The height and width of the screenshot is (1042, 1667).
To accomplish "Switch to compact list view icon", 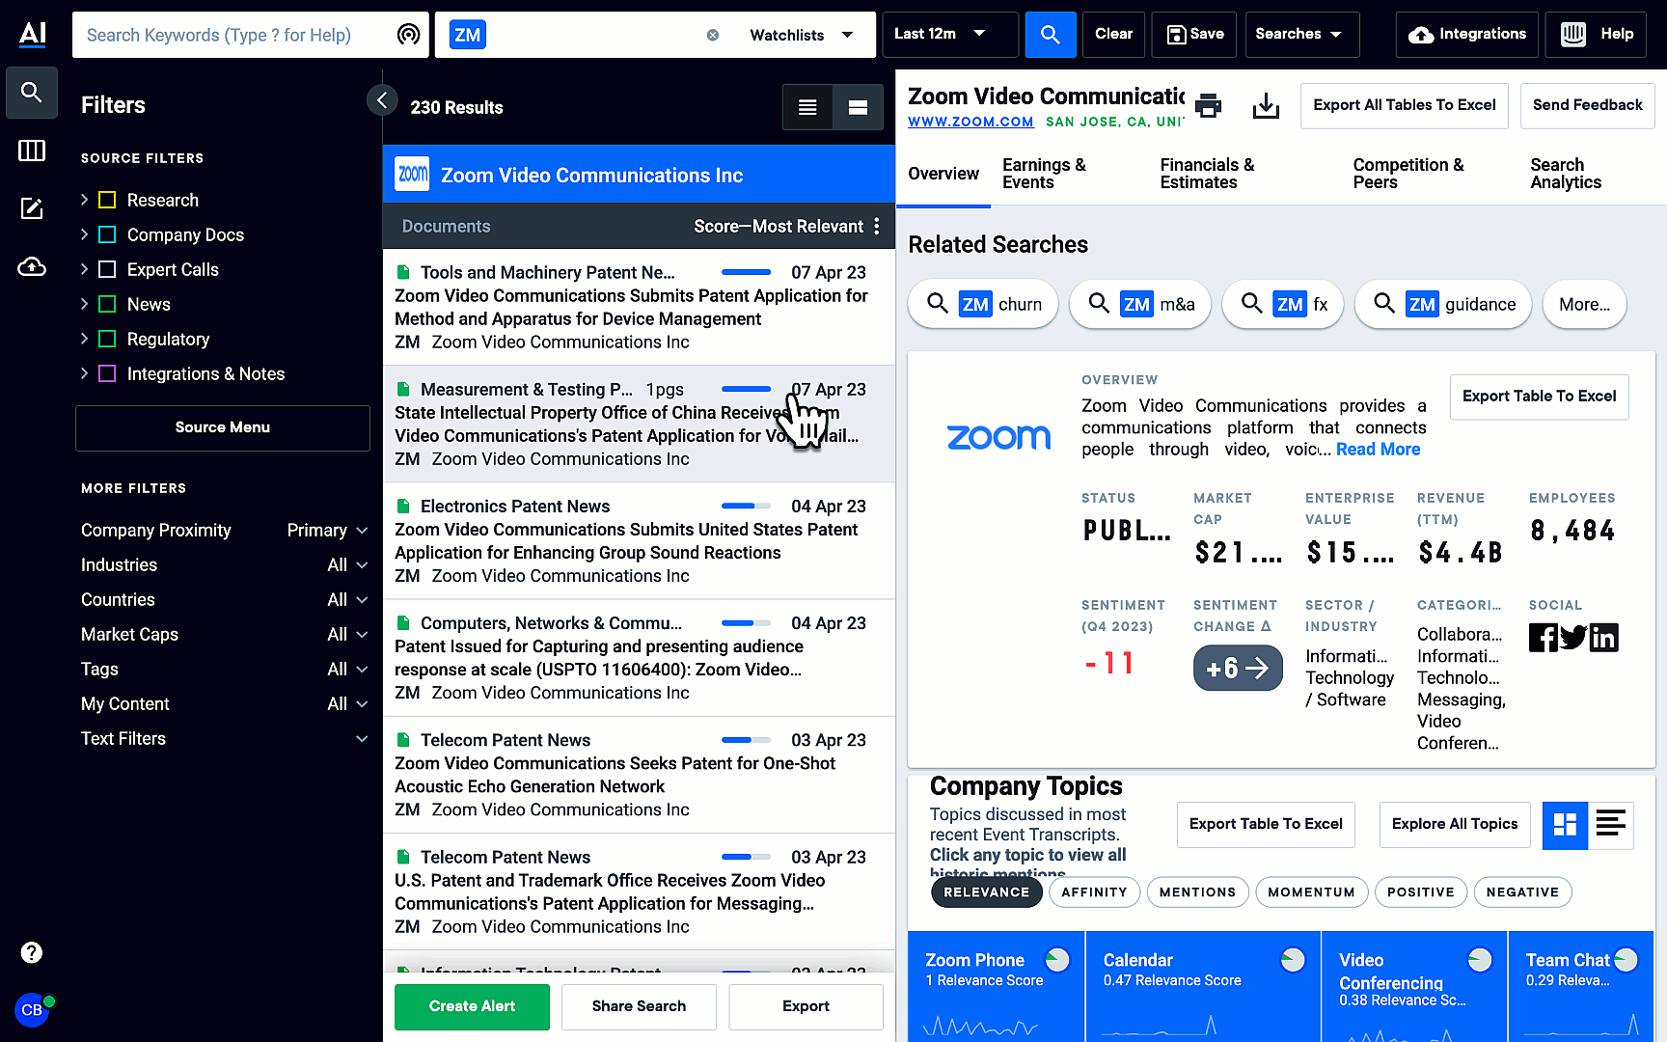I will pos(808,107).
